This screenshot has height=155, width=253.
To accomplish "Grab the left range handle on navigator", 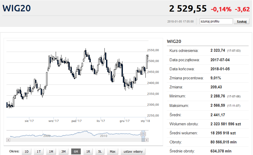I will (x=142, y=134).
